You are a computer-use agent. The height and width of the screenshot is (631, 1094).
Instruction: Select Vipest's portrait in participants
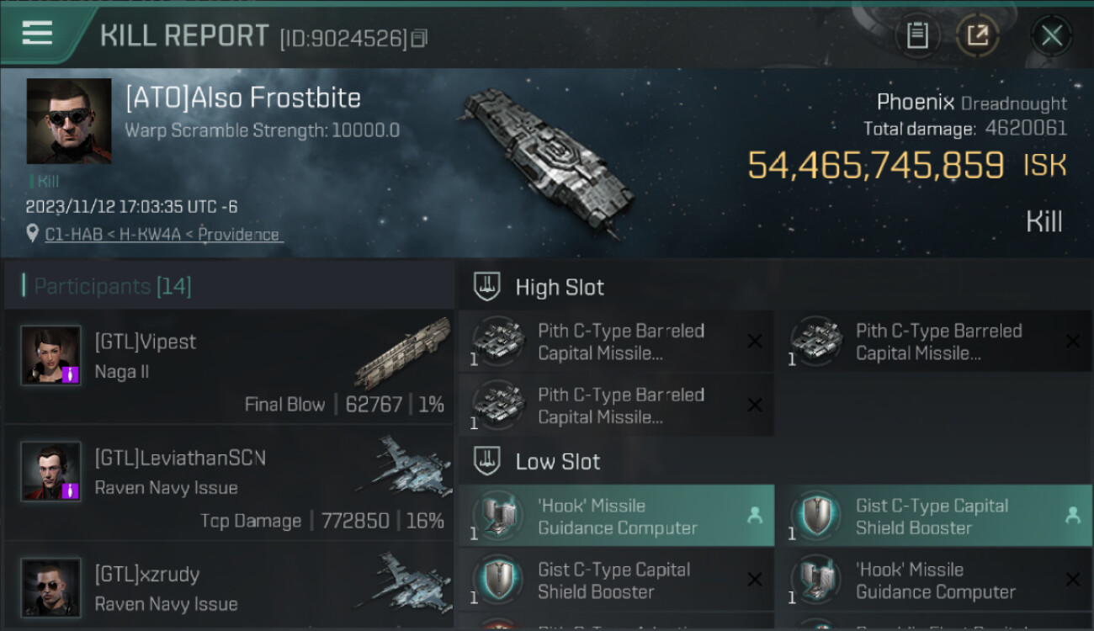click(x=51, y=354)
